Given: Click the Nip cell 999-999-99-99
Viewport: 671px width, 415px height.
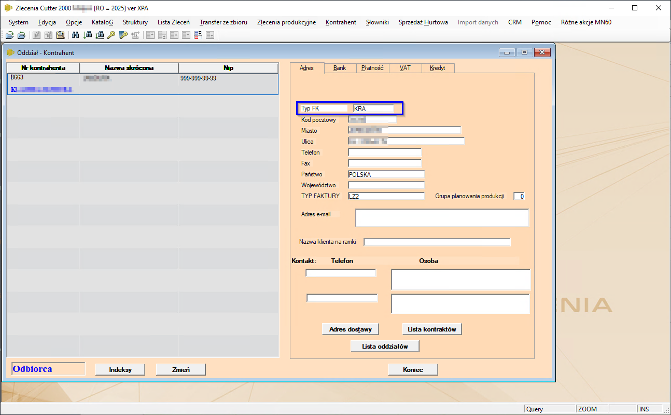Looking at the screenshot, I should click(x=198, y=78).
